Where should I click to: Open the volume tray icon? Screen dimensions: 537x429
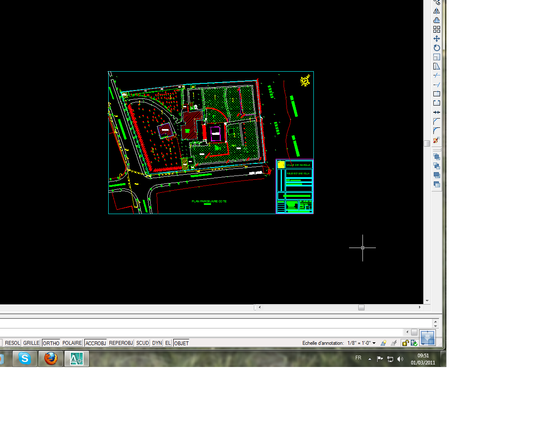(400, 359)
